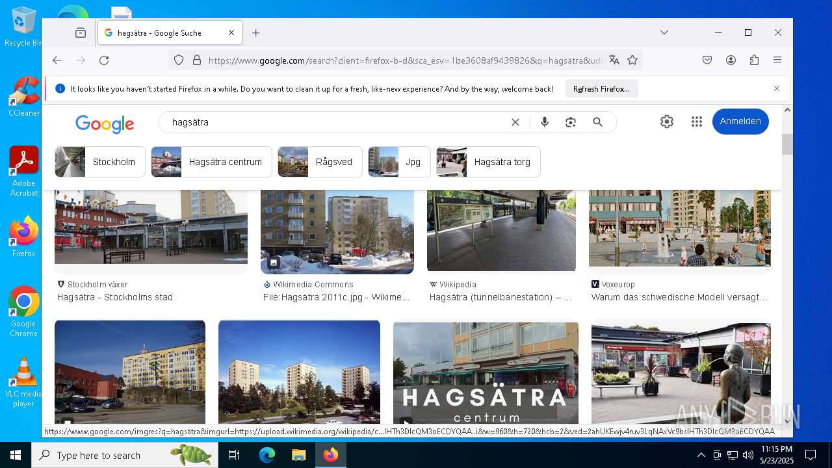Open Hagsätra - Stockholms stad link
The height and width of the screenshot is (468, 832).
coord(115,297)
